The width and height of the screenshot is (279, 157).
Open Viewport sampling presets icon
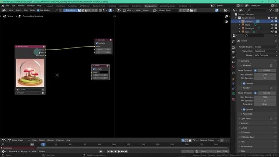click(x=271, y=65)
